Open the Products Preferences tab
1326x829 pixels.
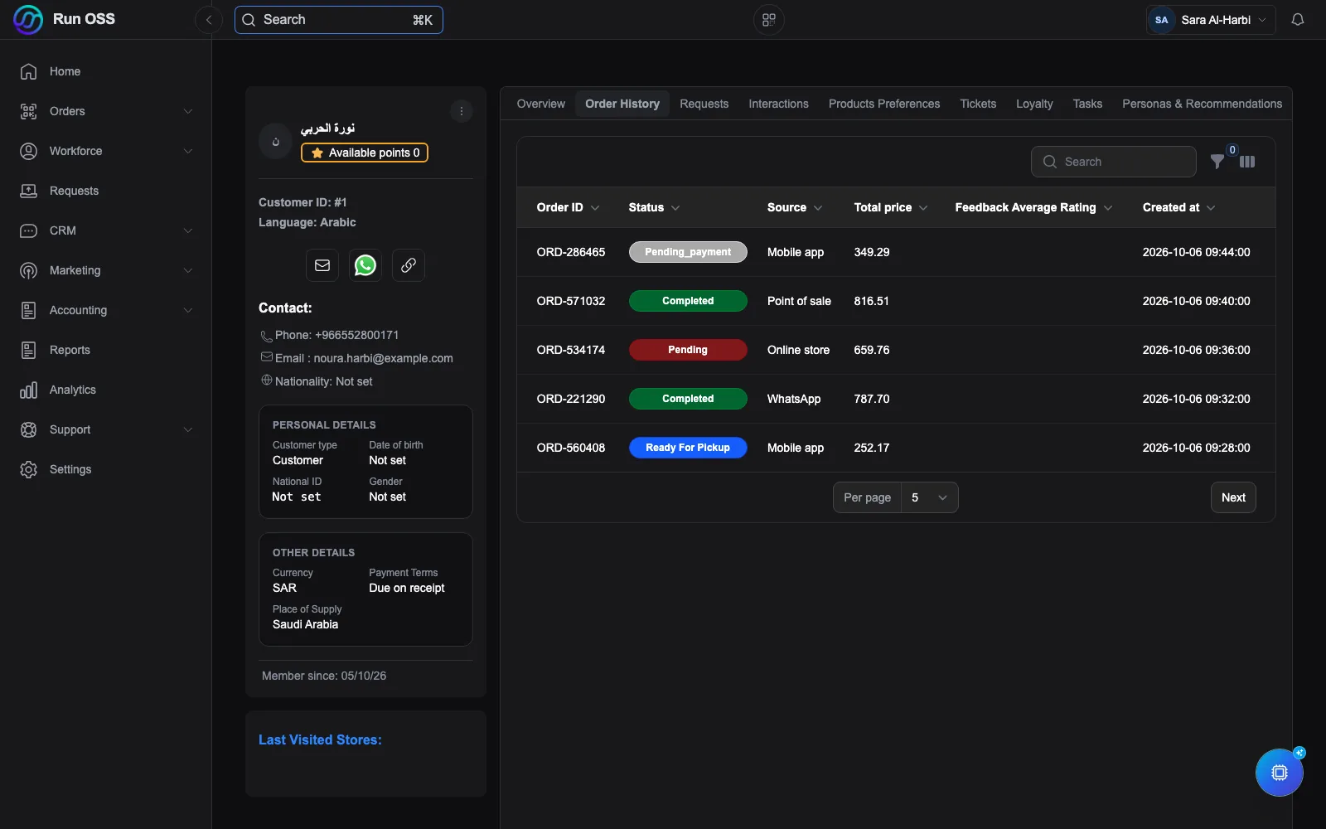(884, 104)
